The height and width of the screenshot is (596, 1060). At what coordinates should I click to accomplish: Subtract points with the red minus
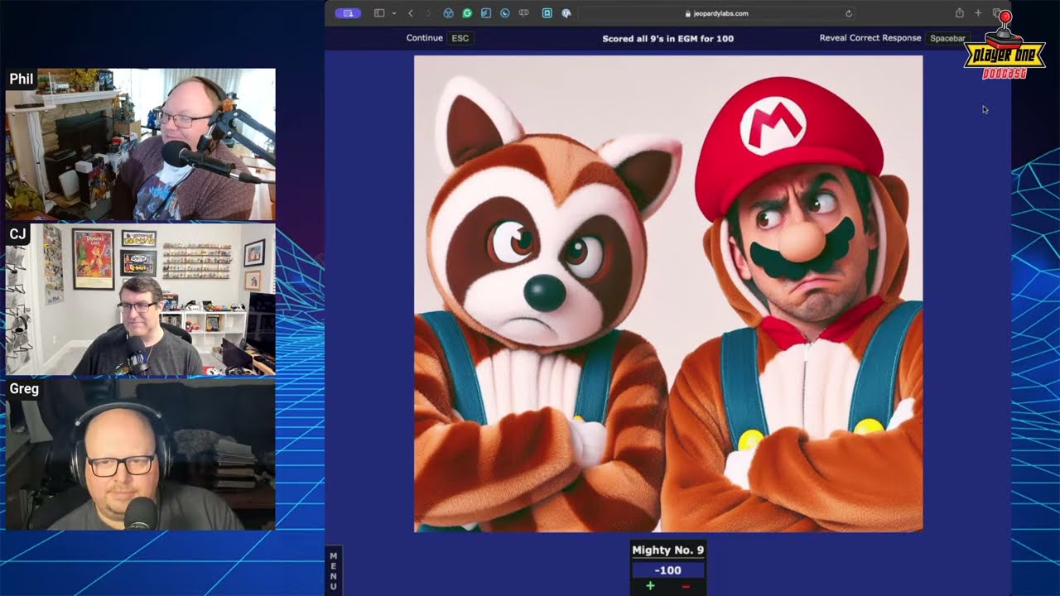click(x=686, y=586)
